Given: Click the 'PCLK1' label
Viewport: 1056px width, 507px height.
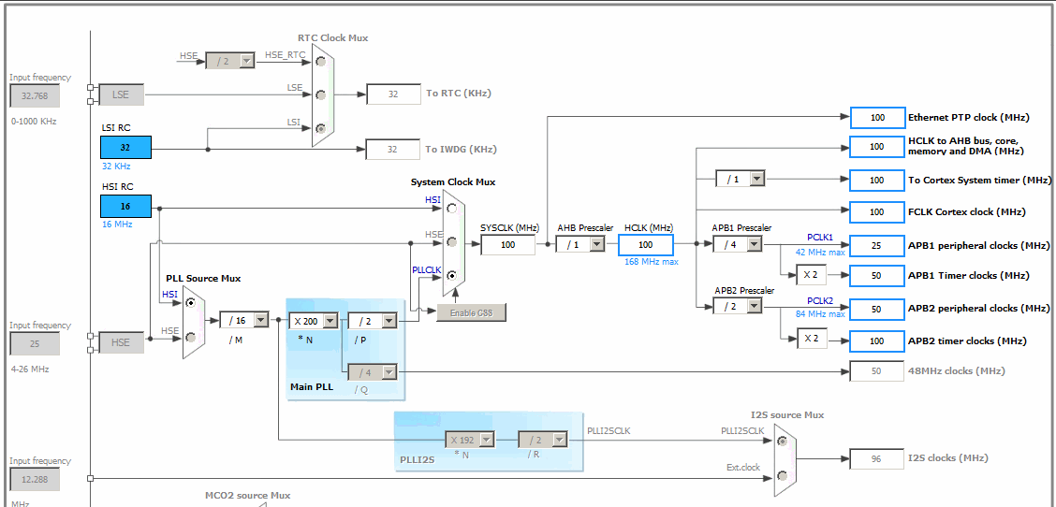Looking at the screenshot, I should [820, 238].
